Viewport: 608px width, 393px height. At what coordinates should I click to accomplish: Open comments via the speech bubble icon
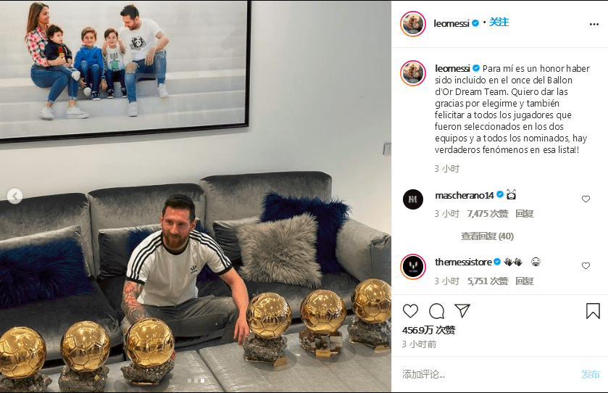(x=436, y=311)
